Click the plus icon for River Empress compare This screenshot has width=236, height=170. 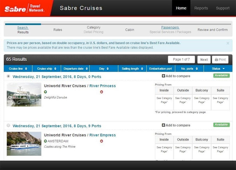pos(163,125)
